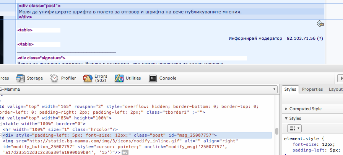The height and width of the screenshot is (155, 343).
Task: Click the IP address 82.103.71.56 link
Action: pos(302,39)
